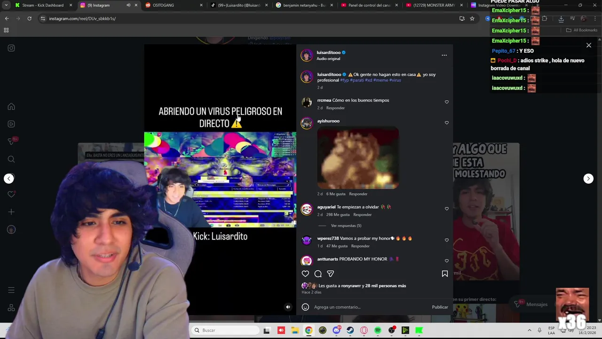Open profile avatar in Instagram sidebar
The height and width of the screenshot is (339, 602).
11,230
